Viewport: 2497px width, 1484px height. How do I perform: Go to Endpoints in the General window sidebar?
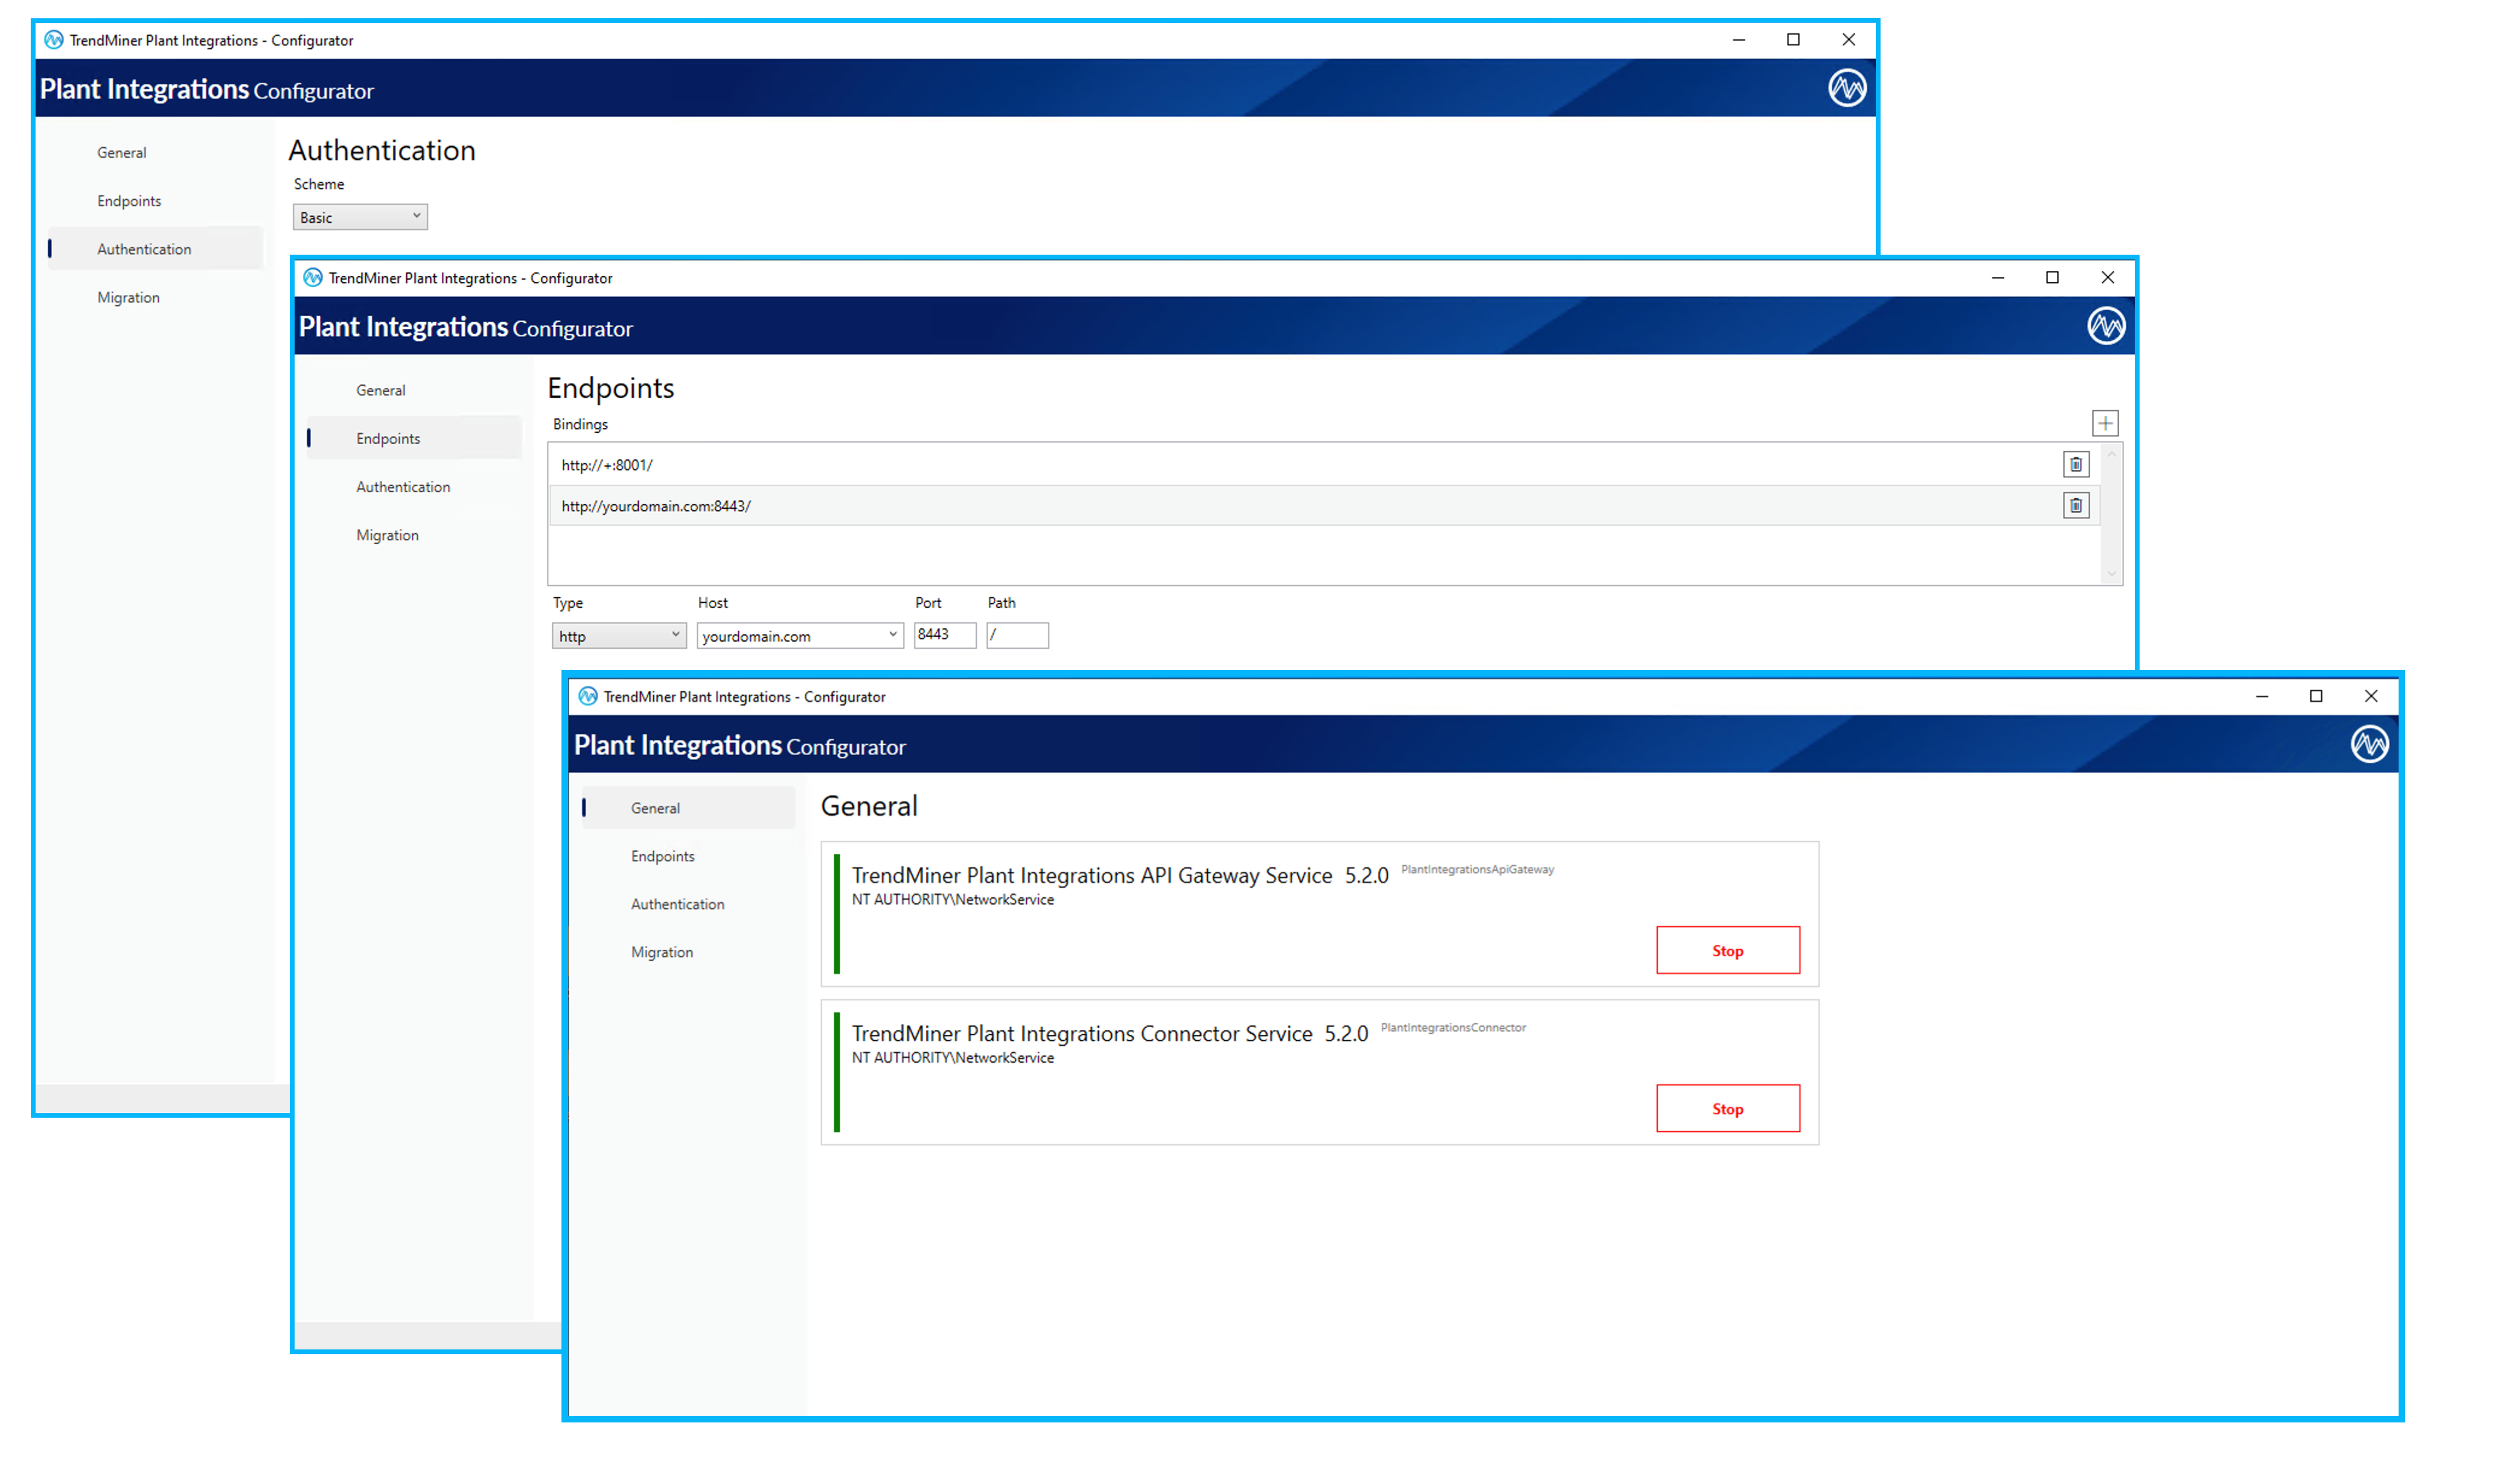coord(662,856)
